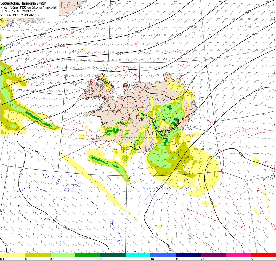Viewport: 276px width, 261px height.
Task: Pick the dark green 3–5 legend swatch
Action: click(113, 255)
